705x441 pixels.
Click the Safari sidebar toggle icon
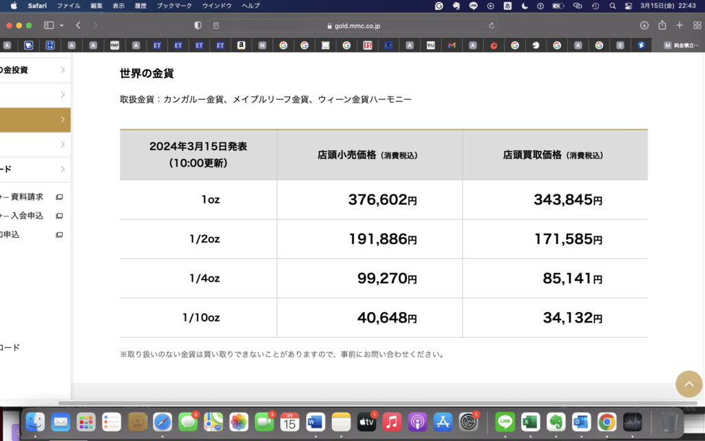(49, 25)
